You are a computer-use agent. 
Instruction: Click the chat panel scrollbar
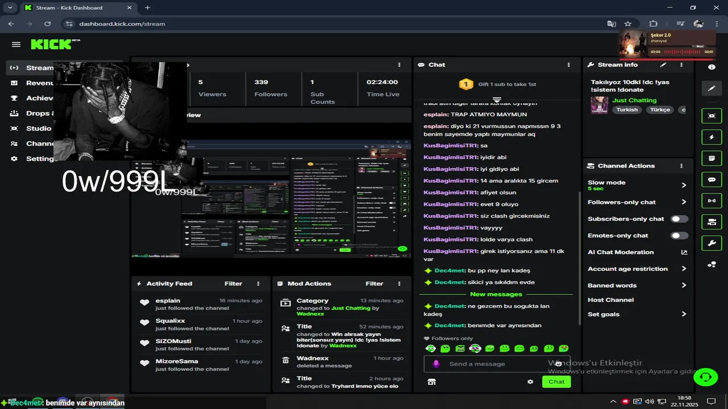[579, 258]
